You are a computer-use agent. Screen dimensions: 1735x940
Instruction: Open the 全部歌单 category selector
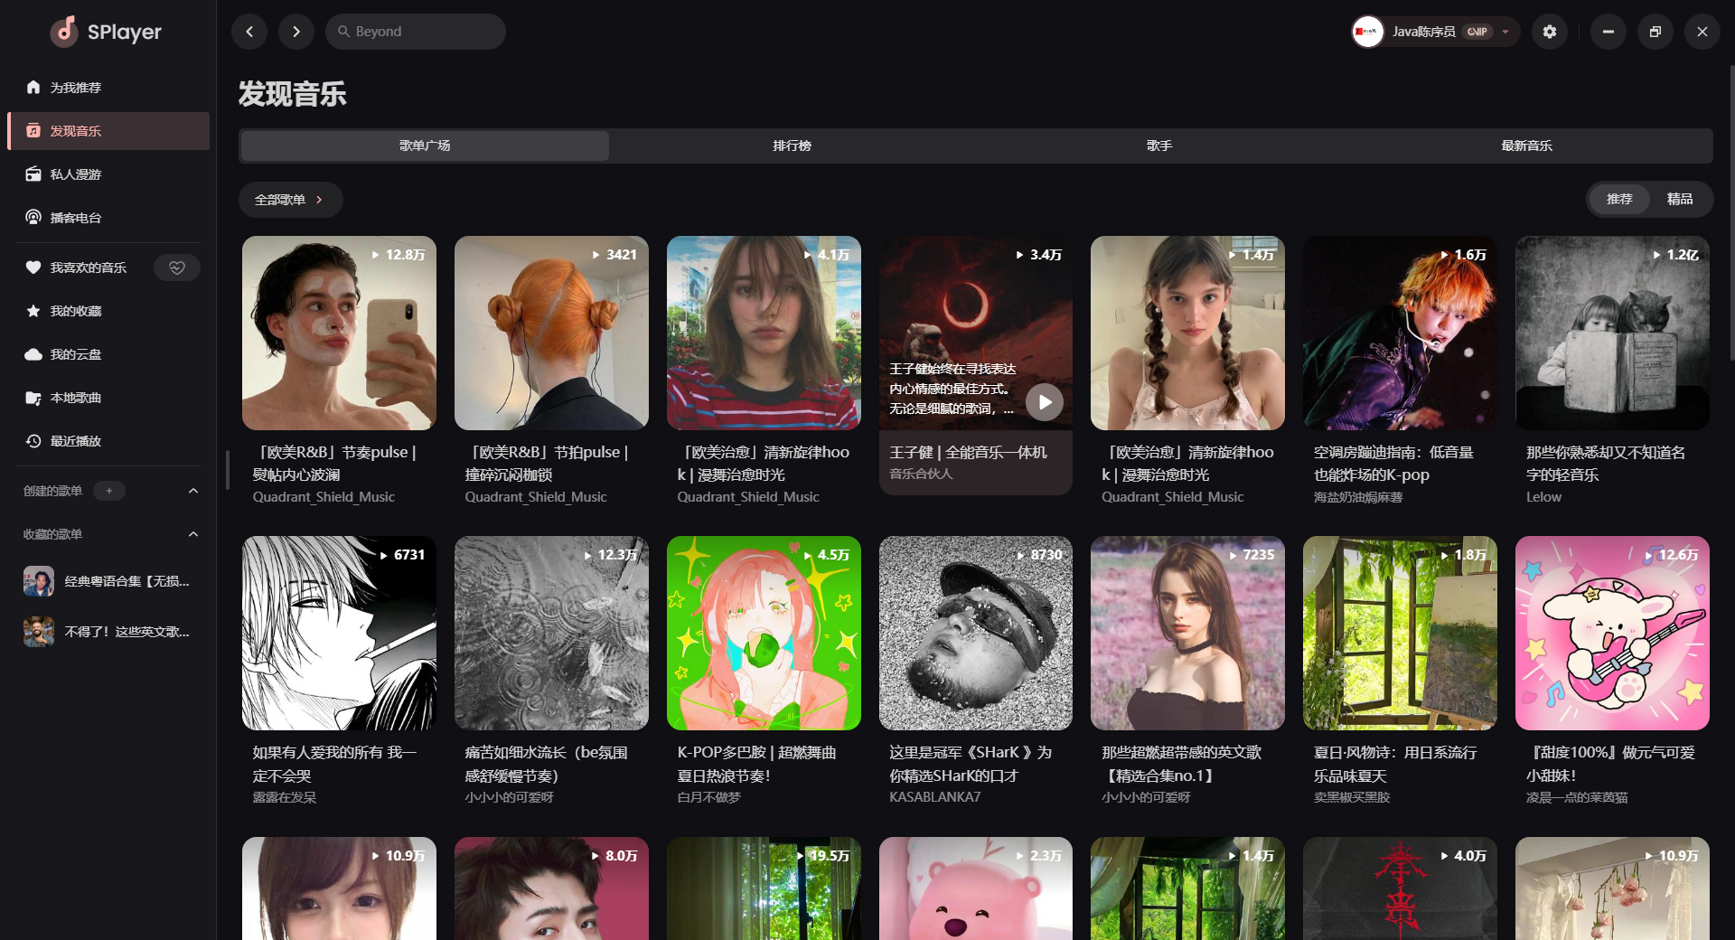pos(289,200)
